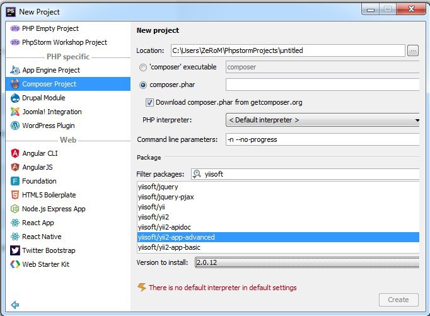The height and width of the screenshot is (316, 430).
Task: Choose the Twitter Bootstrap bird icon
Action: [15, 250]
